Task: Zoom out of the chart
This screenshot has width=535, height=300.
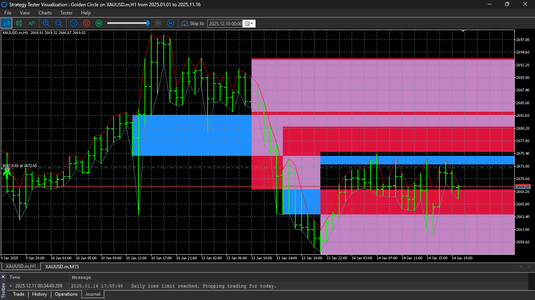Action: [x=59, y=23]
